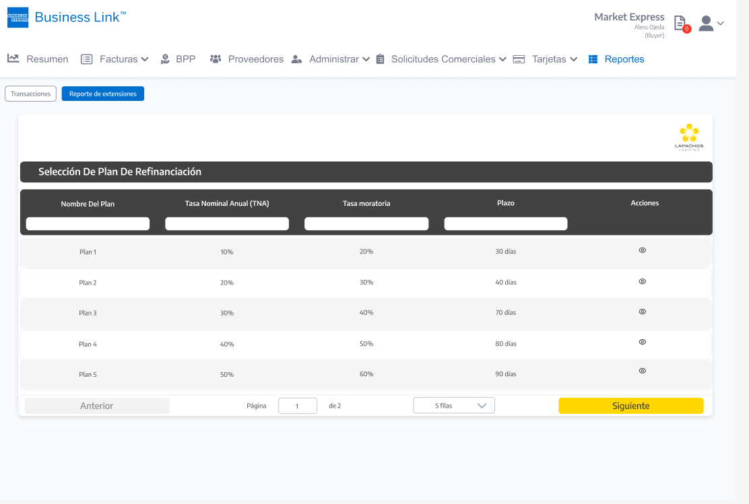The width and height of the screenshot is (749, 504).
Task: Click the user profile avatar icon
Action: click(x=706, y=24)
